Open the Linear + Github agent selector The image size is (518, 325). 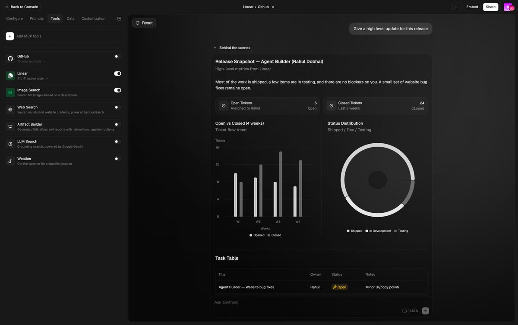[259, 7]
